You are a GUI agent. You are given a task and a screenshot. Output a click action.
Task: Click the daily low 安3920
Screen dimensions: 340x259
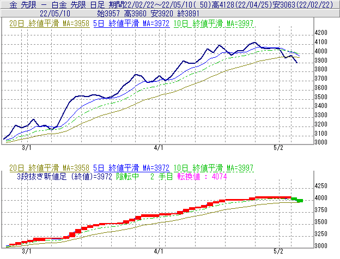(162, 14)
